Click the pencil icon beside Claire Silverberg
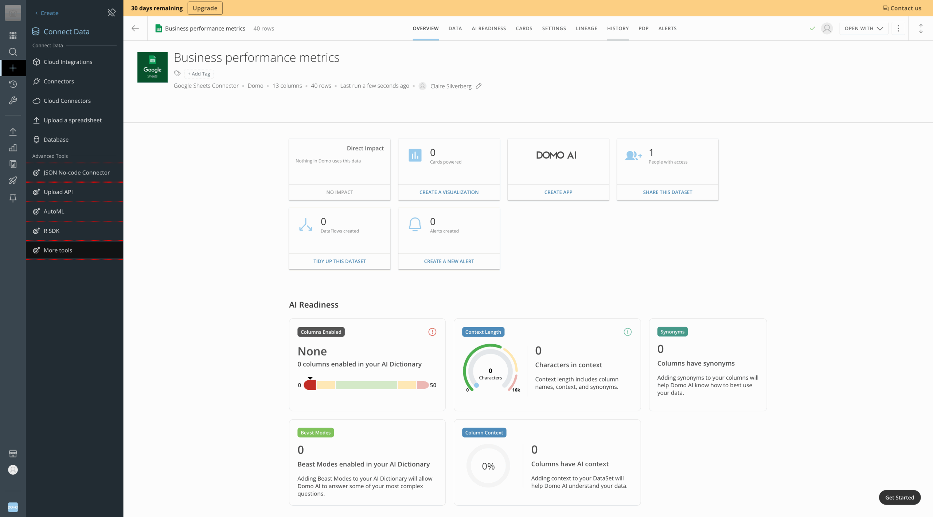This screenshot has height=517, width=933. pyautogui.click(x=479, y=86)
